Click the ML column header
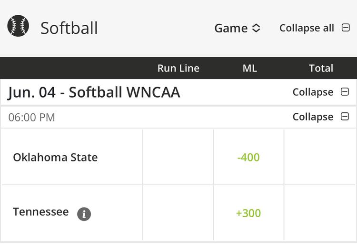The image size is (357, 250). 250,68
